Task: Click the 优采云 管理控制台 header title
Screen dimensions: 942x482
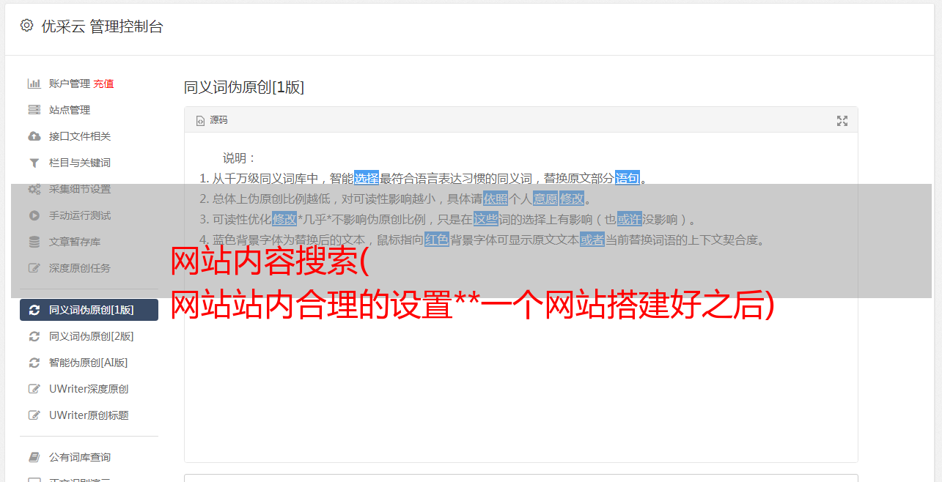Action: click(102, 26)
